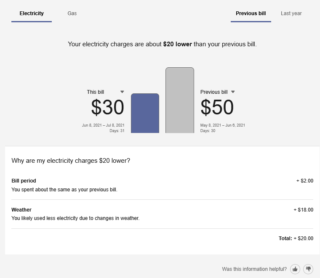This screenshot has height=278, width=320.
Task: Click the thumbs down not helpful icon
Action: tap(309, 269)
